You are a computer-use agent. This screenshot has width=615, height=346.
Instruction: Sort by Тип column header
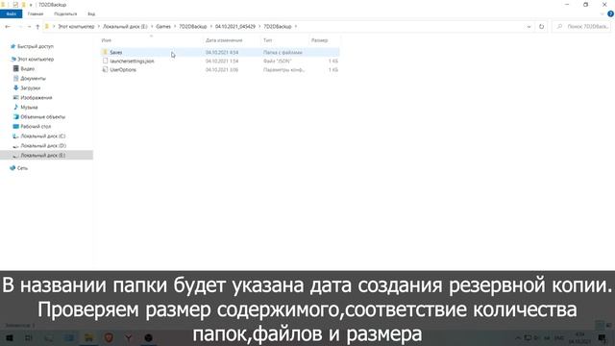point(267,40)
